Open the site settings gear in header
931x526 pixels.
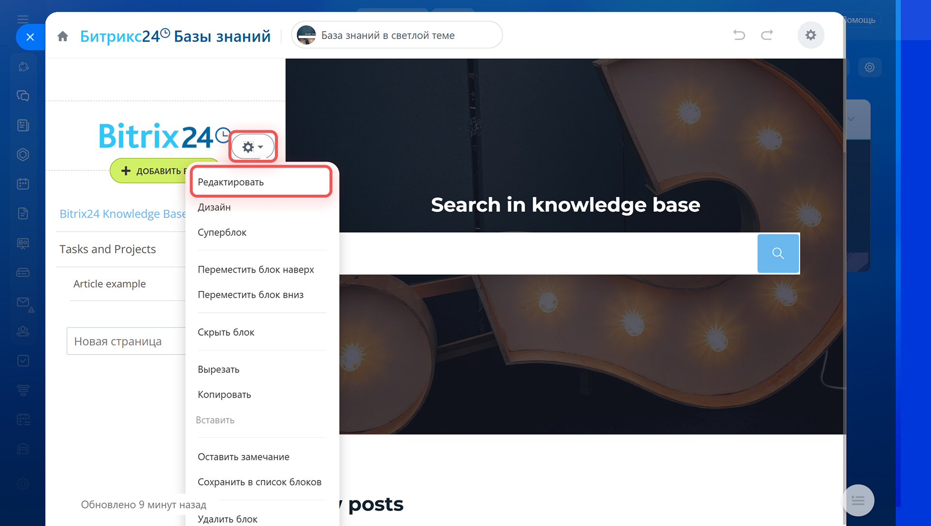[811, 35]
